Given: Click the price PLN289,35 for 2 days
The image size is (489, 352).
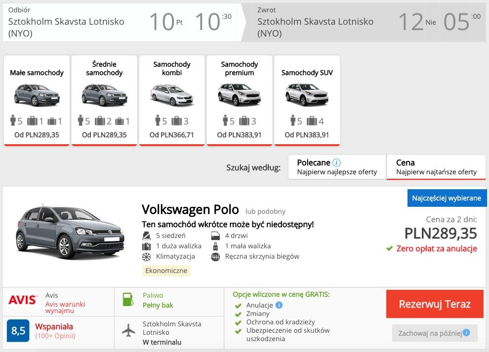Looking at the screenshot, I should 441,233.
